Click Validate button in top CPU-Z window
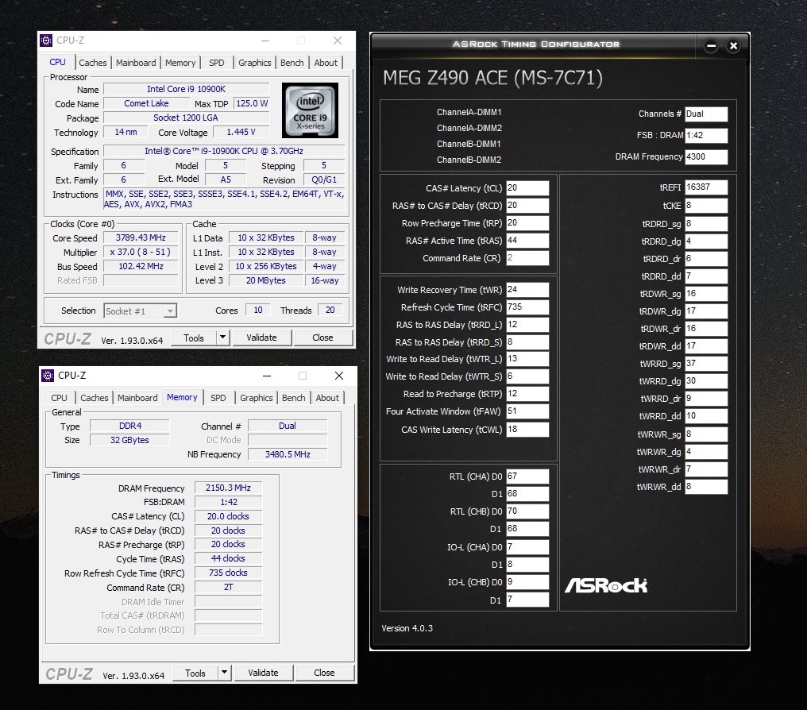Screen dimensions: 807x710 (261, 338)
